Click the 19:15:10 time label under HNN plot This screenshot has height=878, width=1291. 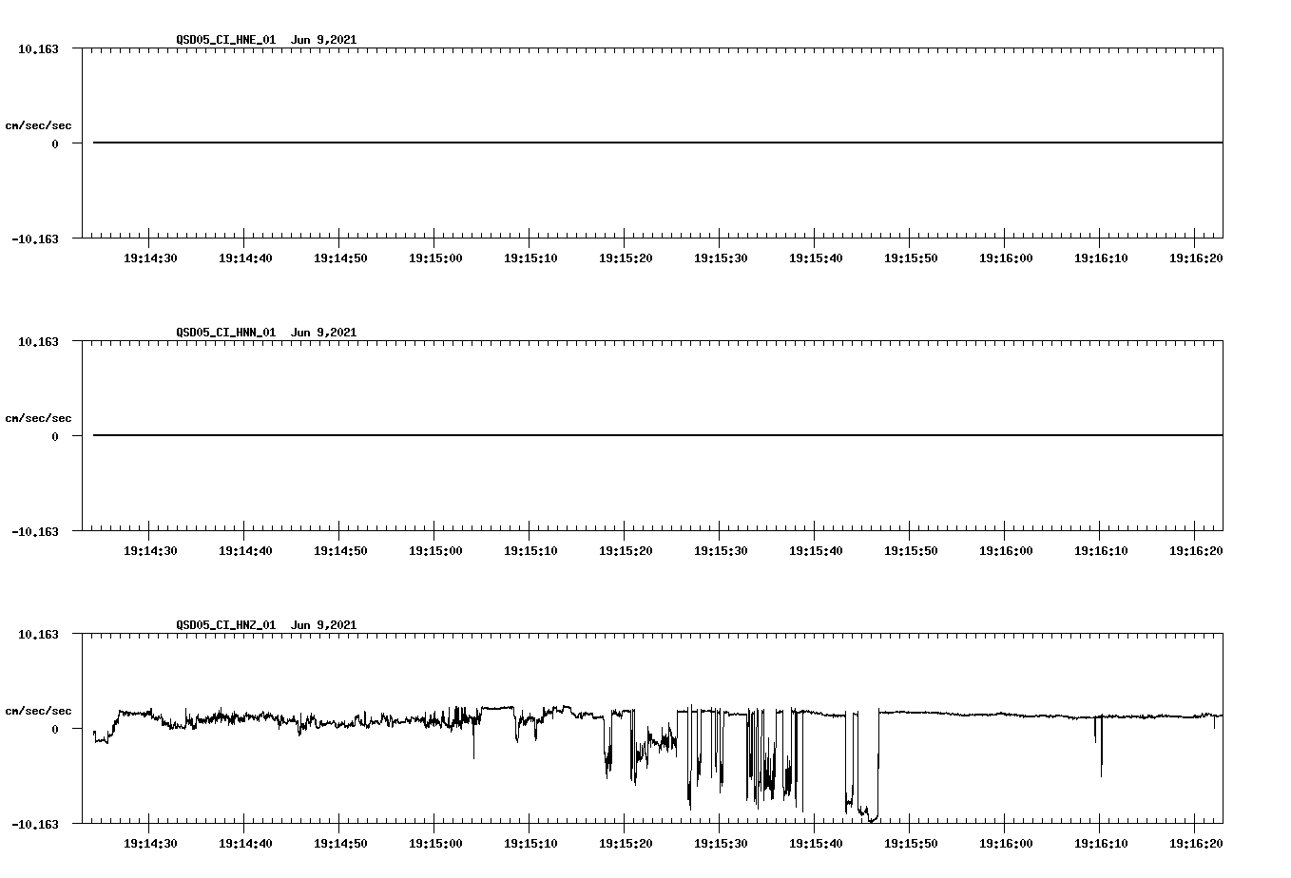(x=530, y=551)
